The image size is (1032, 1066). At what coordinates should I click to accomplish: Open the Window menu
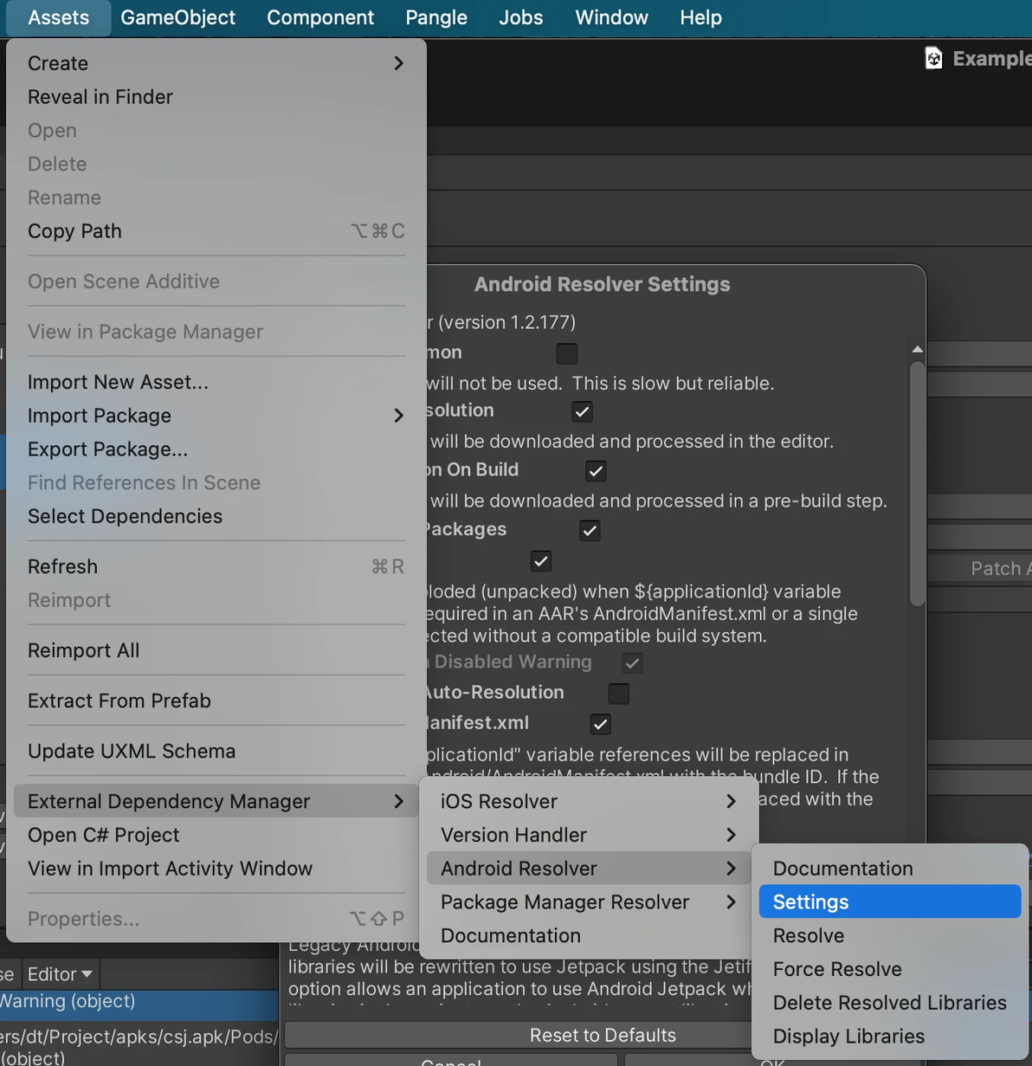point(611,17)
